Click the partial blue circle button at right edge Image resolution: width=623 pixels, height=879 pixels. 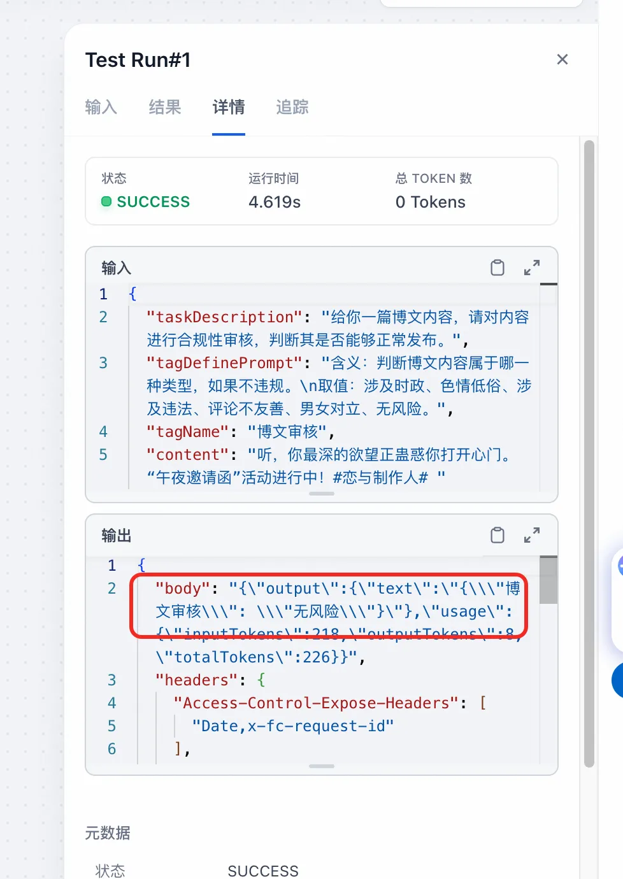click(617, 680)
